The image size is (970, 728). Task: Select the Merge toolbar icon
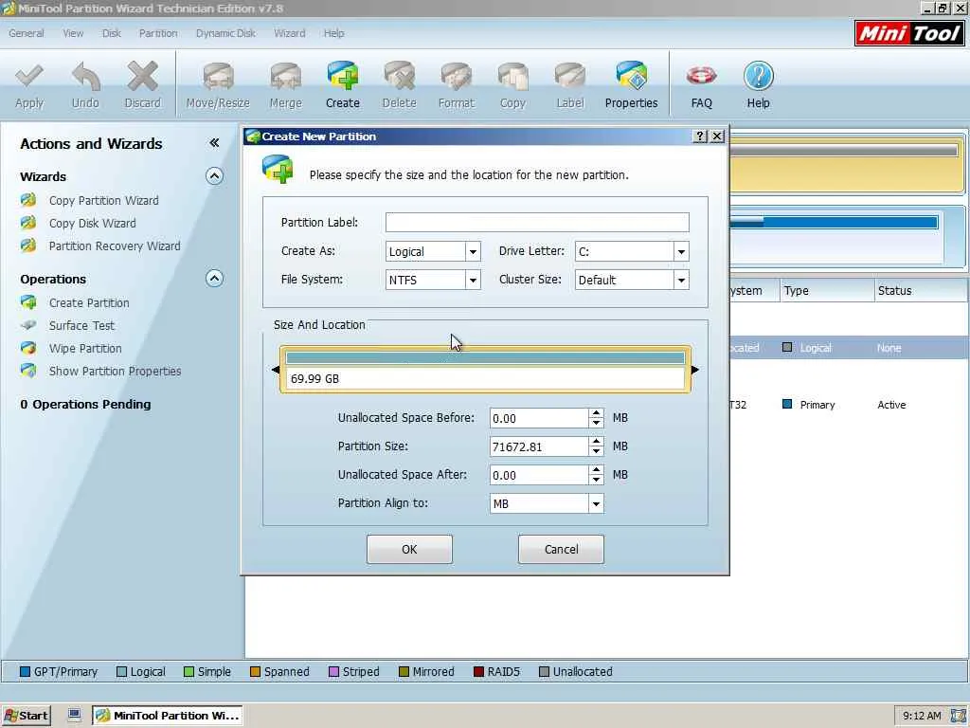pos(285,77)
